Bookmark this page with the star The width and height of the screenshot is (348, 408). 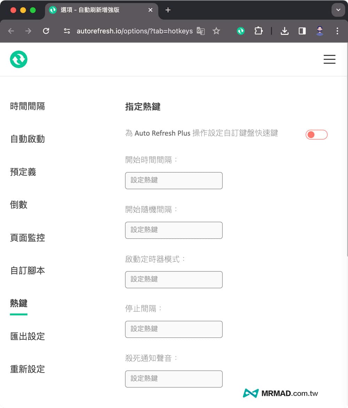[x=216, y=31]
